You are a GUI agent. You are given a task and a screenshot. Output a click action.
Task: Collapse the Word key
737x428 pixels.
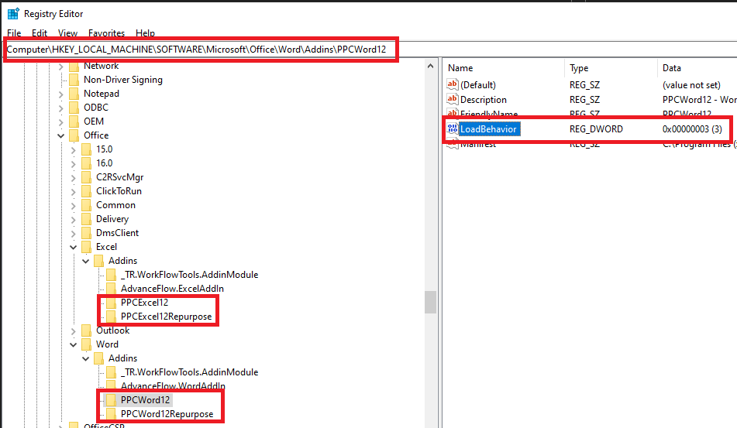74,345
